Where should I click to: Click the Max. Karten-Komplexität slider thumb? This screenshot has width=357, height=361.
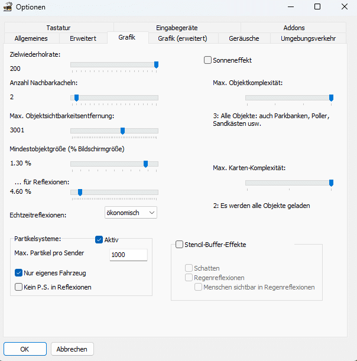pos(331,183)
